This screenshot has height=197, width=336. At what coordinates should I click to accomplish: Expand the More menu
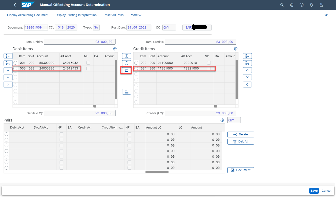tap(136, 15)
